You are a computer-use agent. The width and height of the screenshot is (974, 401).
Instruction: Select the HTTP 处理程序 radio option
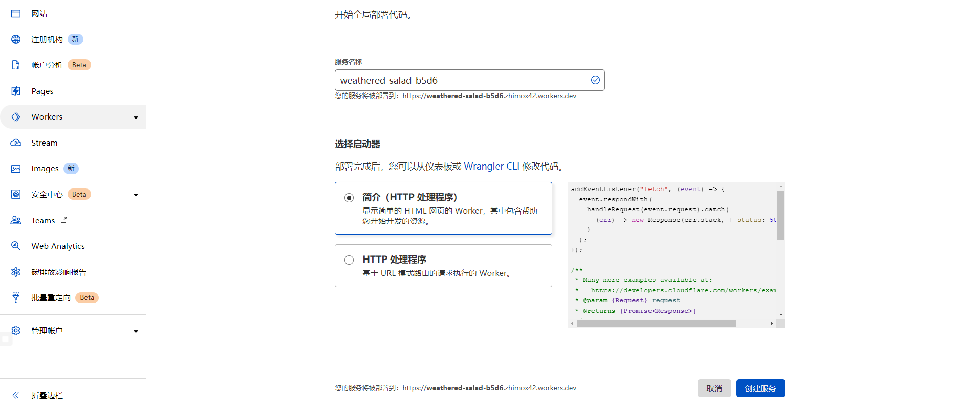coord(349,260)
